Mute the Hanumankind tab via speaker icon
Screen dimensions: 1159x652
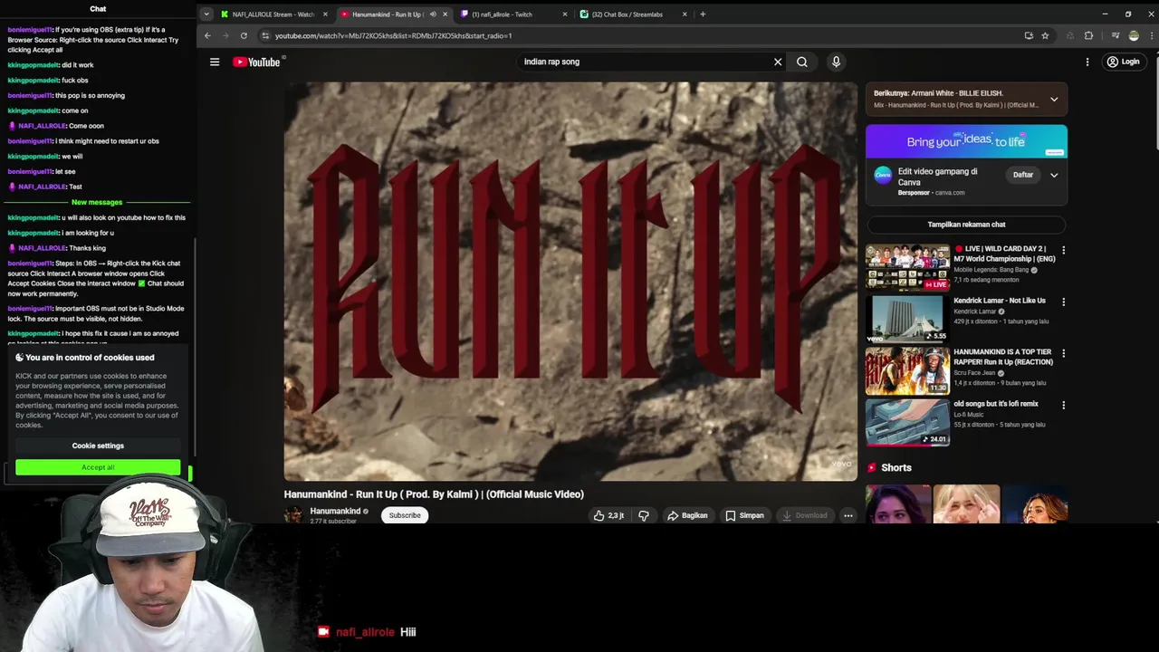coord(433,14)
